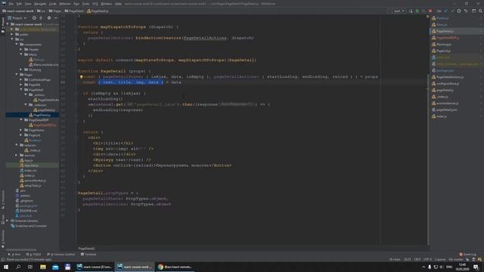Switch to PageDetailActions.js in right tab list
484x272 pixels.
point(448,77)
